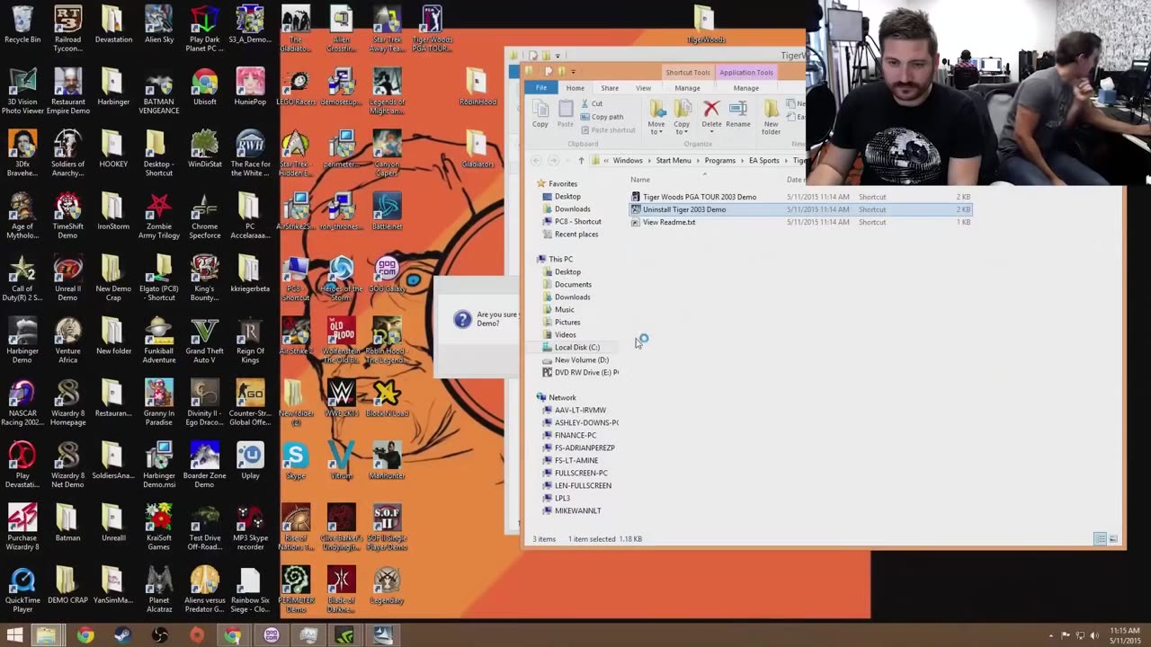Image resolution: width=1151 pixels, height=647 pixels.
Task: Select the Heroes of the Storm icon
Action: pos(342,278)
